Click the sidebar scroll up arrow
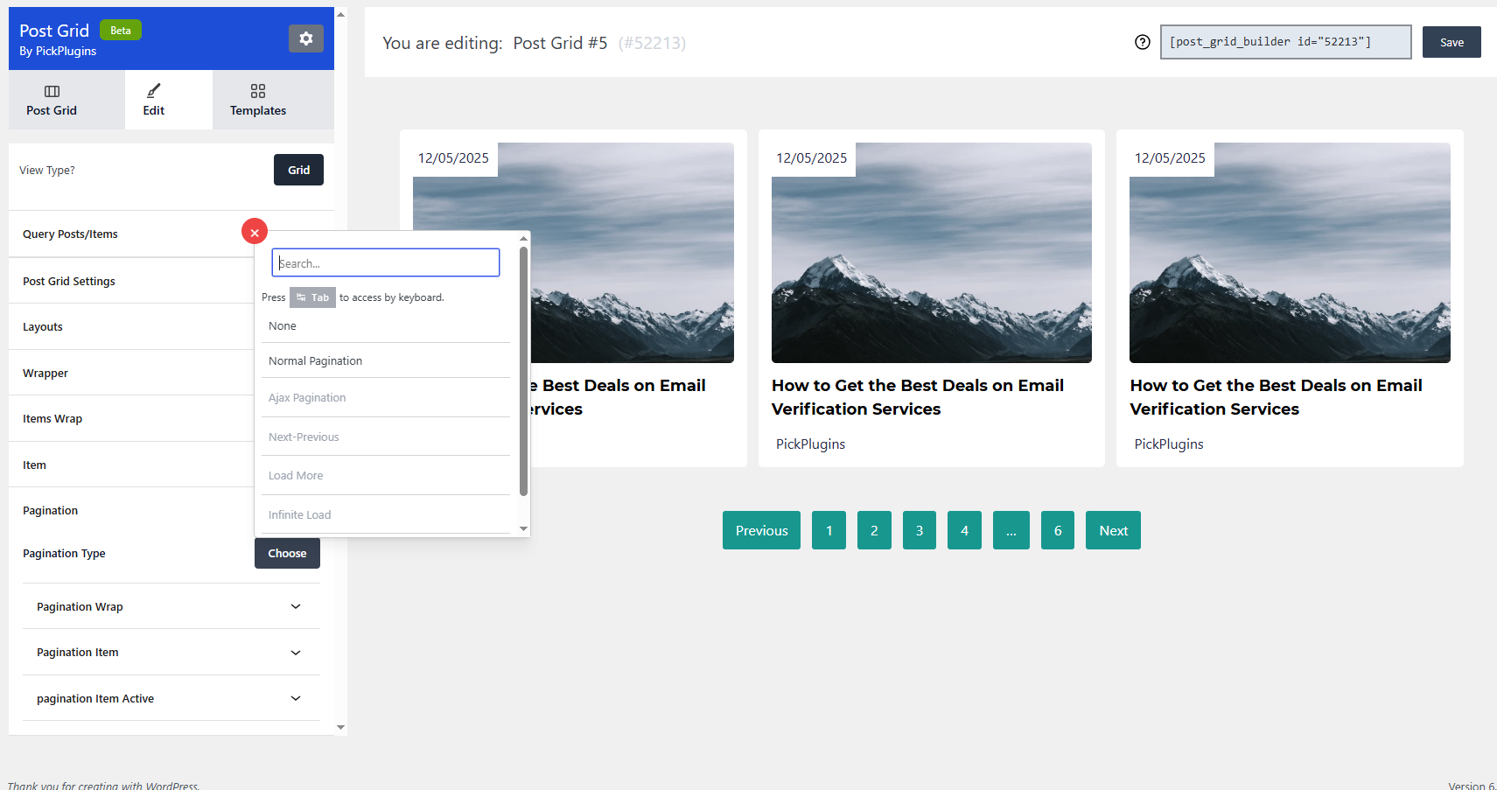Viewport: 1497px width, 790px height. (x=340, y=14)
